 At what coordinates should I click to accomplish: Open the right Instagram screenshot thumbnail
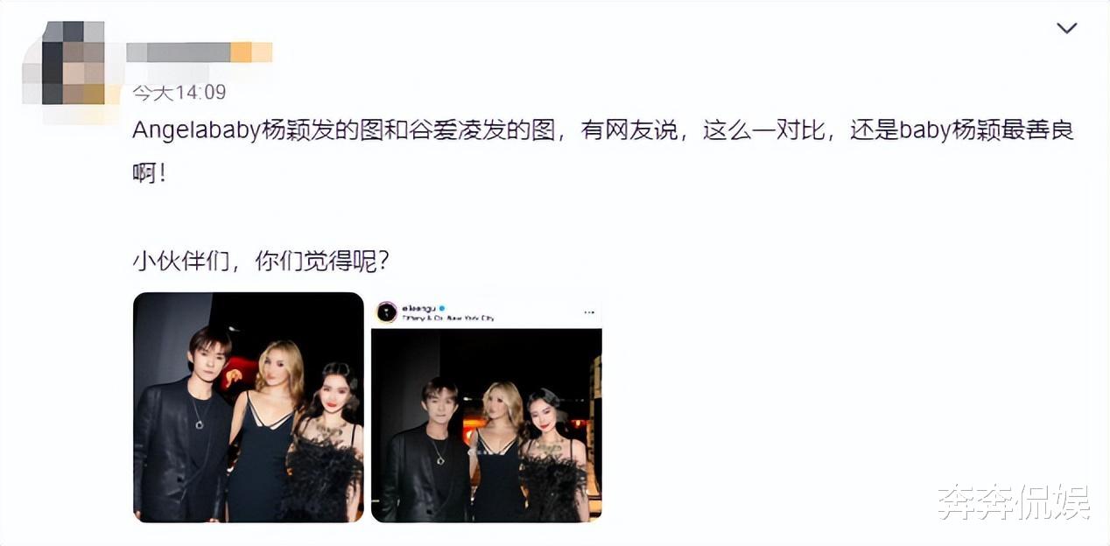click(x=487, y=409)
